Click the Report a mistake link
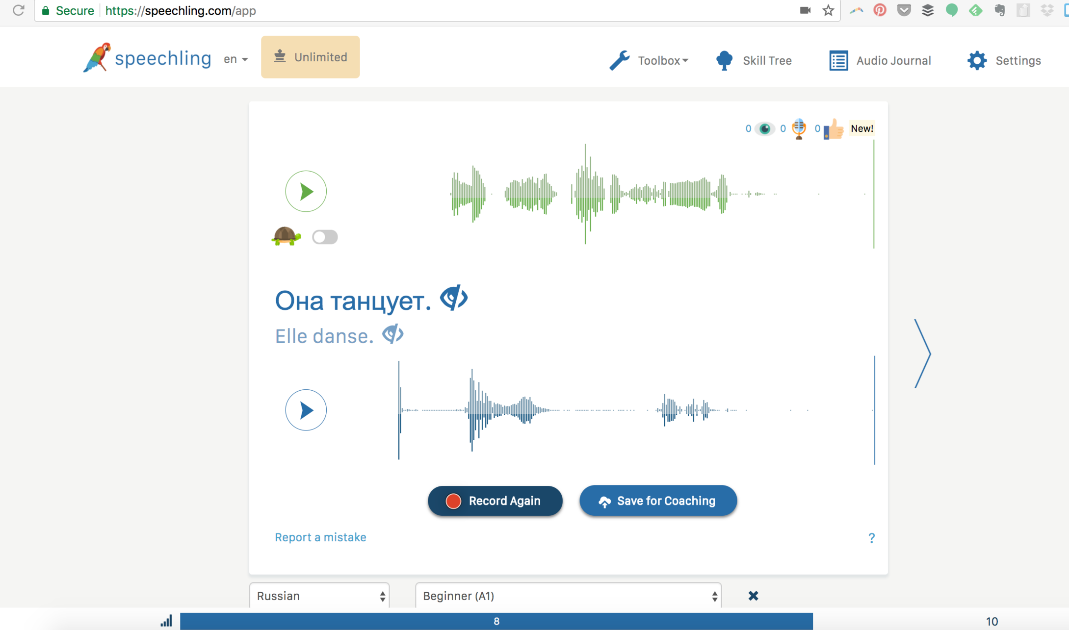1069x630 pixels. (x=320, y=537)
